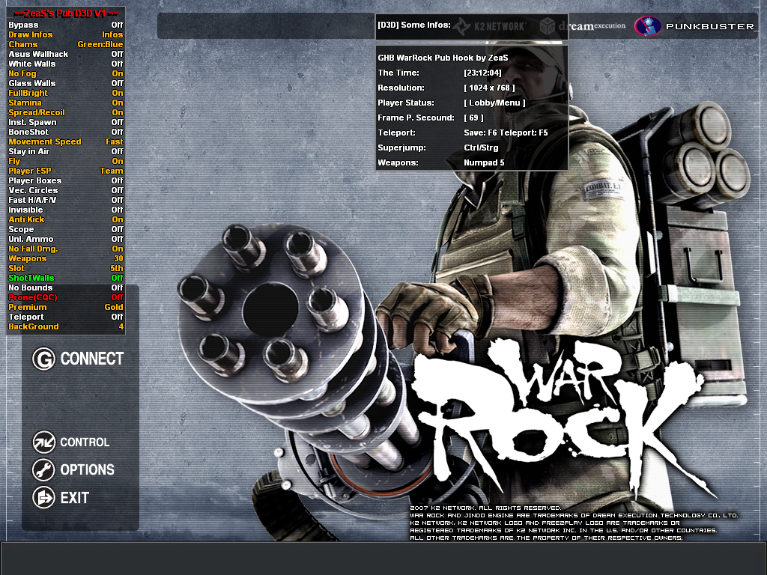Select the Premium Gold row

(x=66, y=308)
